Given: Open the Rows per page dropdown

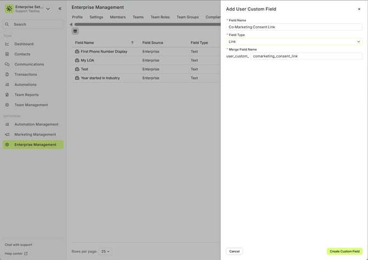Looking at the screenshot, I should [105, 251].
